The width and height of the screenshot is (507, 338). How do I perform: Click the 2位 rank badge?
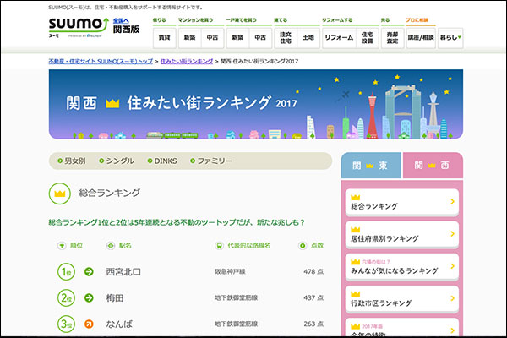tap(66, 297)
